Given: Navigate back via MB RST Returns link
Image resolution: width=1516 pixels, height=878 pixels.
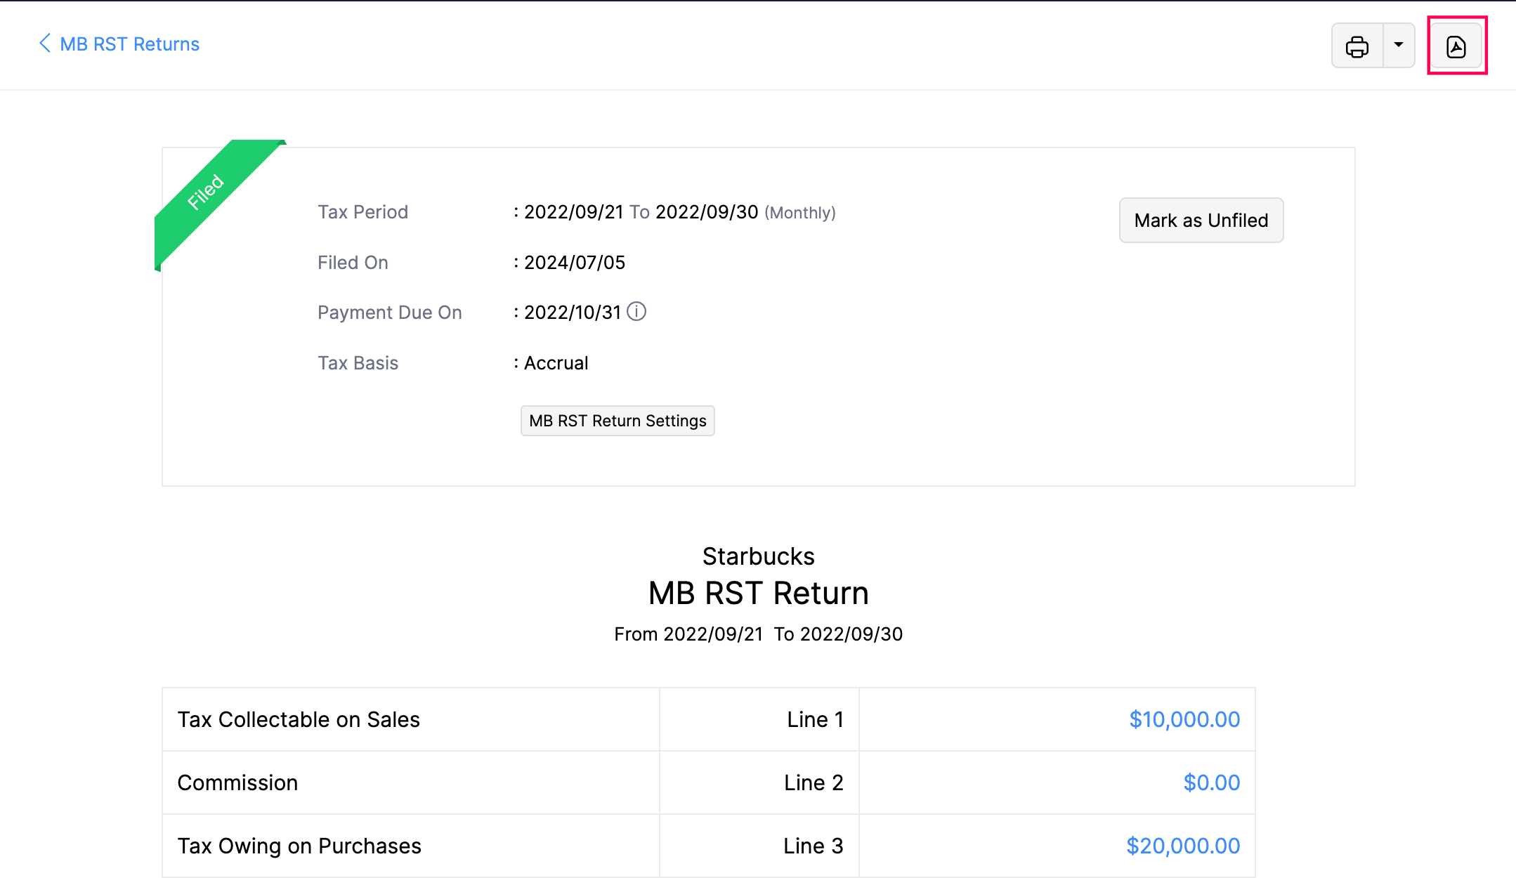Looking at the screenshot, I should (129, 44).
